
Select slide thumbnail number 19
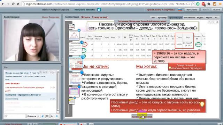click(x=76, y=49)
